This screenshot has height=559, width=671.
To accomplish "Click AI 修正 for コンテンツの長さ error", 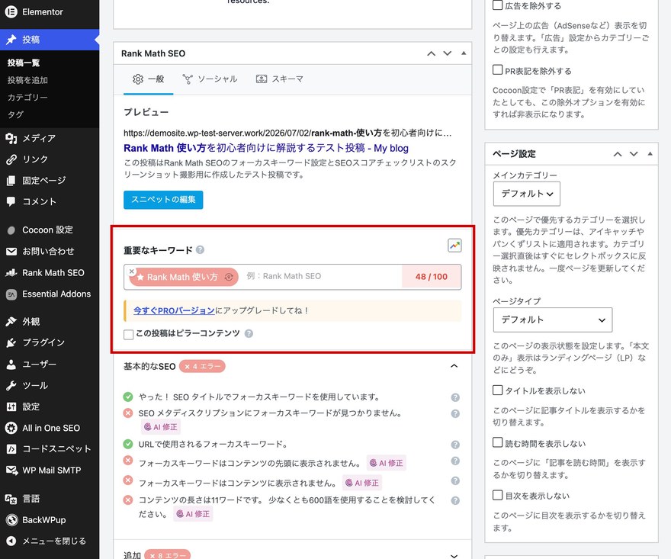I will (193, 514).
